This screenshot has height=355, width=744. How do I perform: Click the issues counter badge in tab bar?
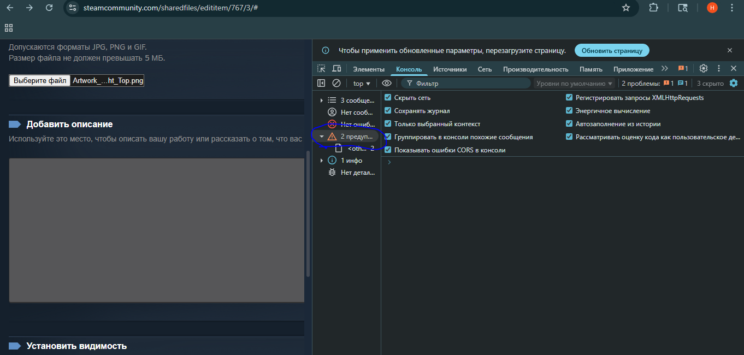683,69
